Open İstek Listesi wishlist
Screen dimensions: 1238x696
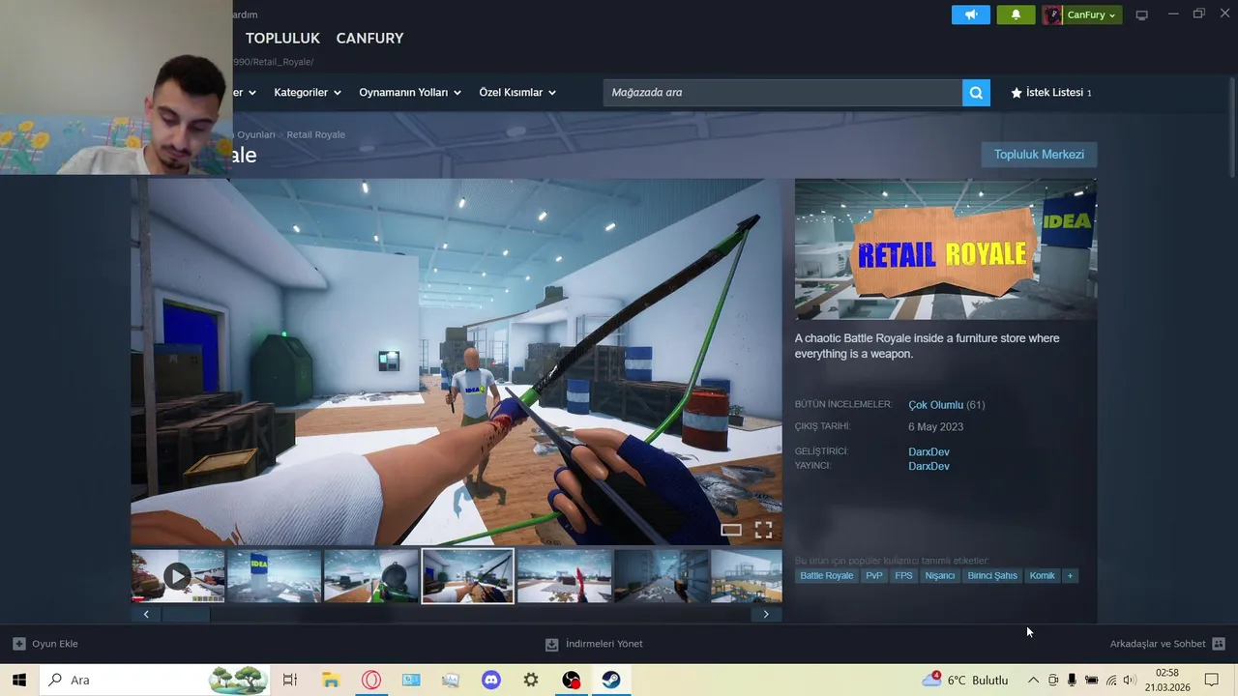point(1051,93)
